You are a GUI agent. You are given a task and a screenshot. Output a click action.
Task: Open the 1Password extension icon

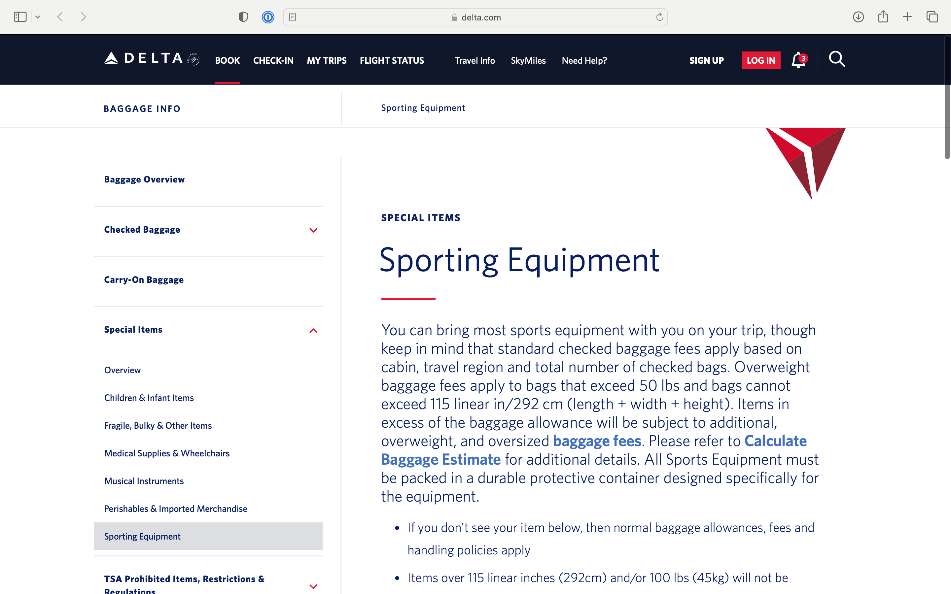268,17
